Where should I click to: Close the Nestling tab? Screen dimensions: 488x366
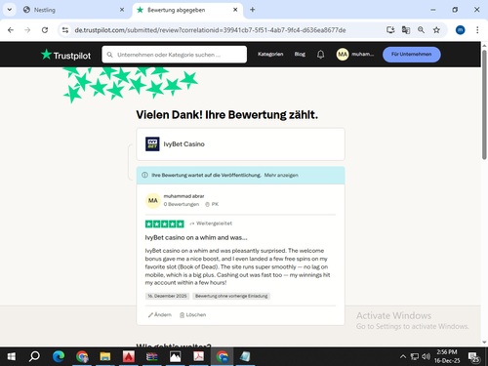coord(122,10)
